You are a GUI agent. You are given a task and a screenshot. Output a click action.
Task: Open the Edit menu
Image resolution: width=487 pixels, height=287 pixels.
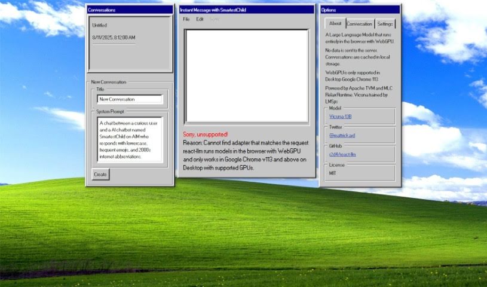coord(200,19)
